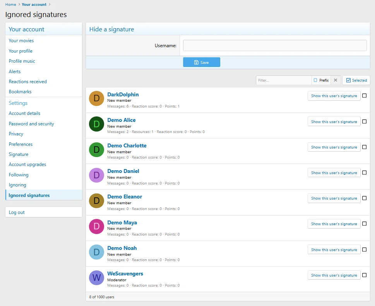Open Demo Eleanor's brown avatar
Viewport: 375px width, 306px height.
click(x=96, y=200)
